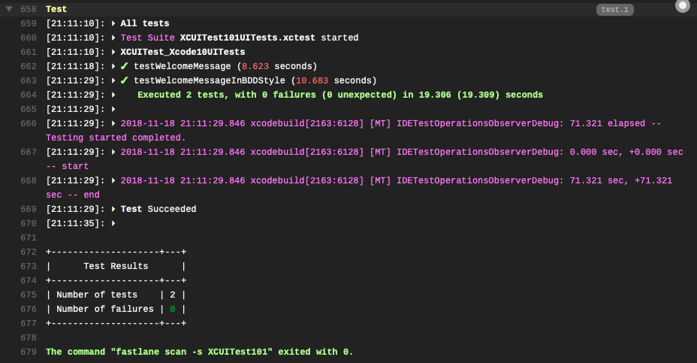Expand arrow on Executed 2 tests line
The height and width of the screenshot is (363, 697).
tap(113, 95)
